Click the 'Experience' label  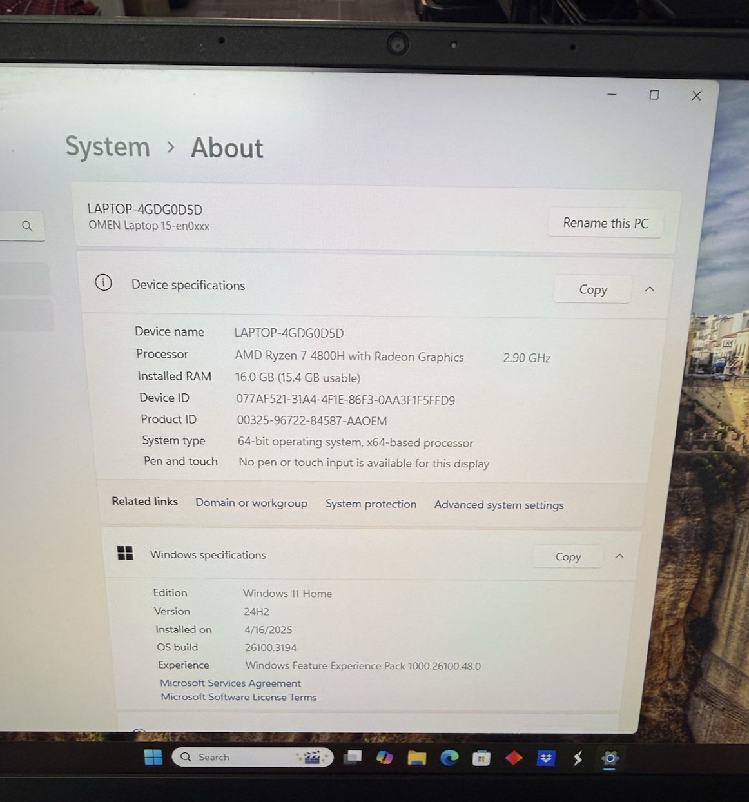(x=184, y=665)
